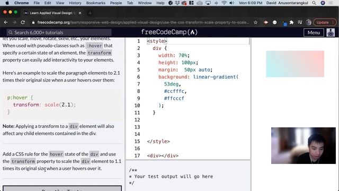Click the width: 70% code line
339x191 pixels.
click(174, 55)
